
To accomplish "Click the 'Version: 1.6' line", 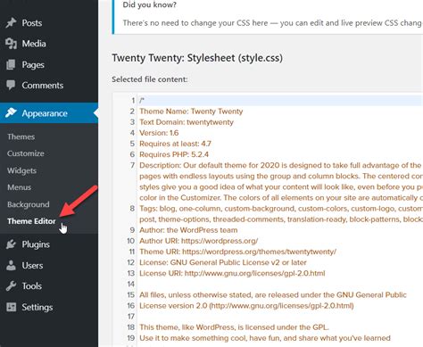I will pos(159,133).
